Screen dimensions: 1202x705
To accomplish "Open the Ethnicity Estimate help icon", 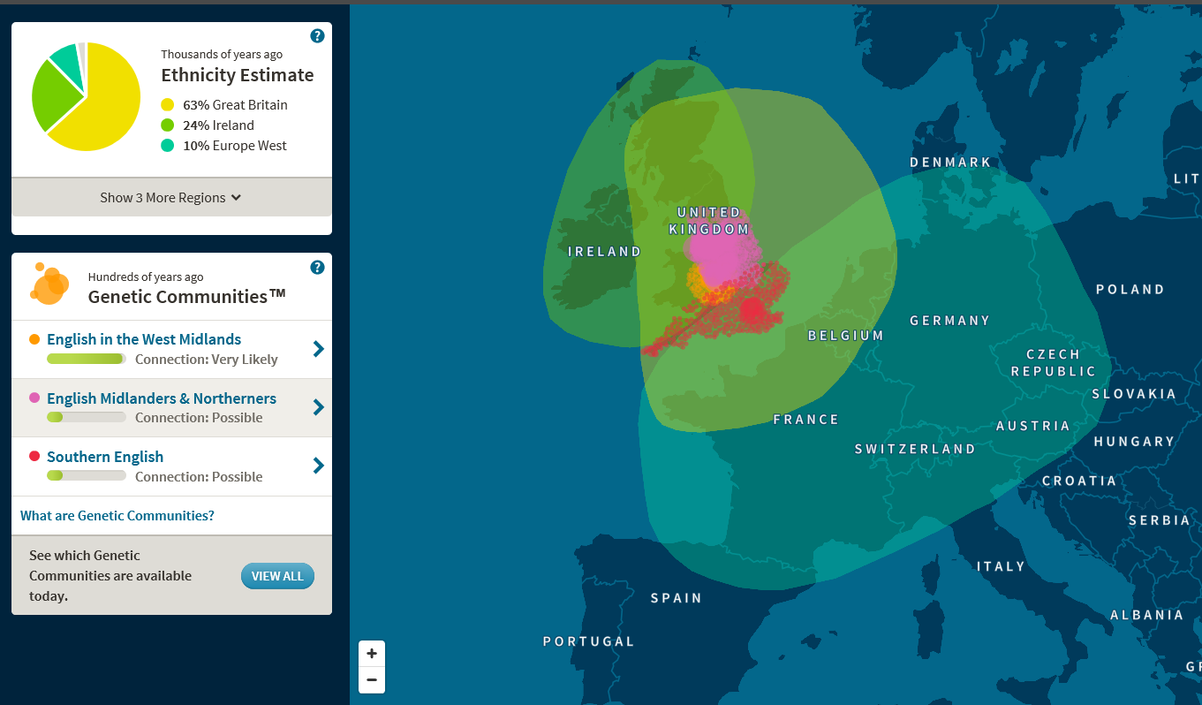I will pyautogui.click(x=317, y=35).
